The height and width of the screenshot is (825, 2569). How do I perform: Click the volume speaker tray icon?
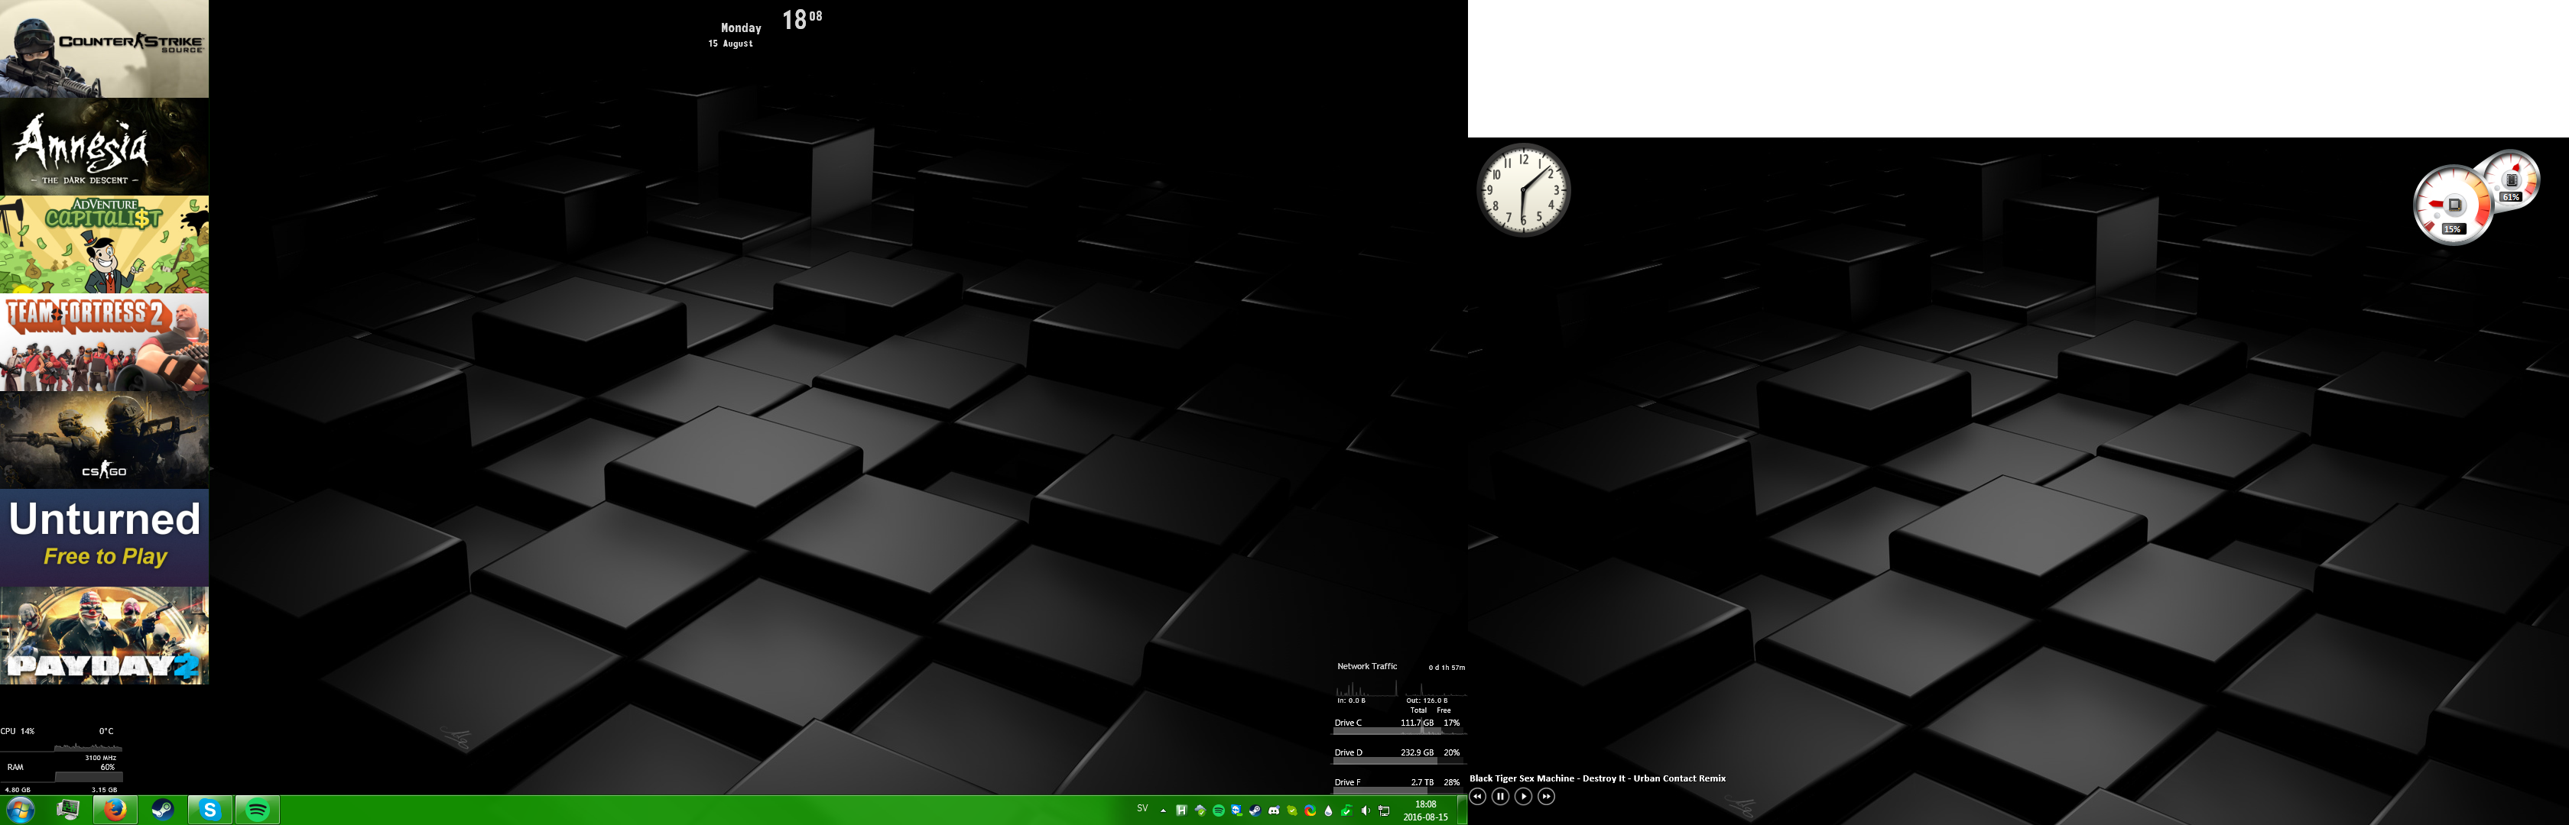(x=1366, y=811)
